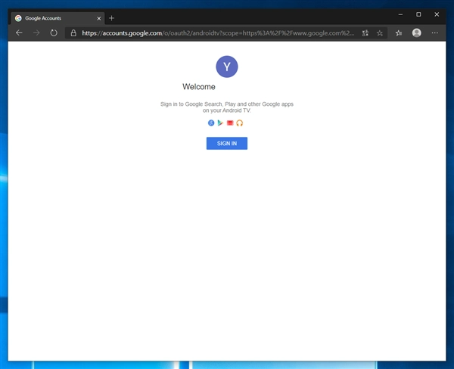Add page to favorites with star icon
Viewport: 454px width, 369px height.
[x=380, y=33]
